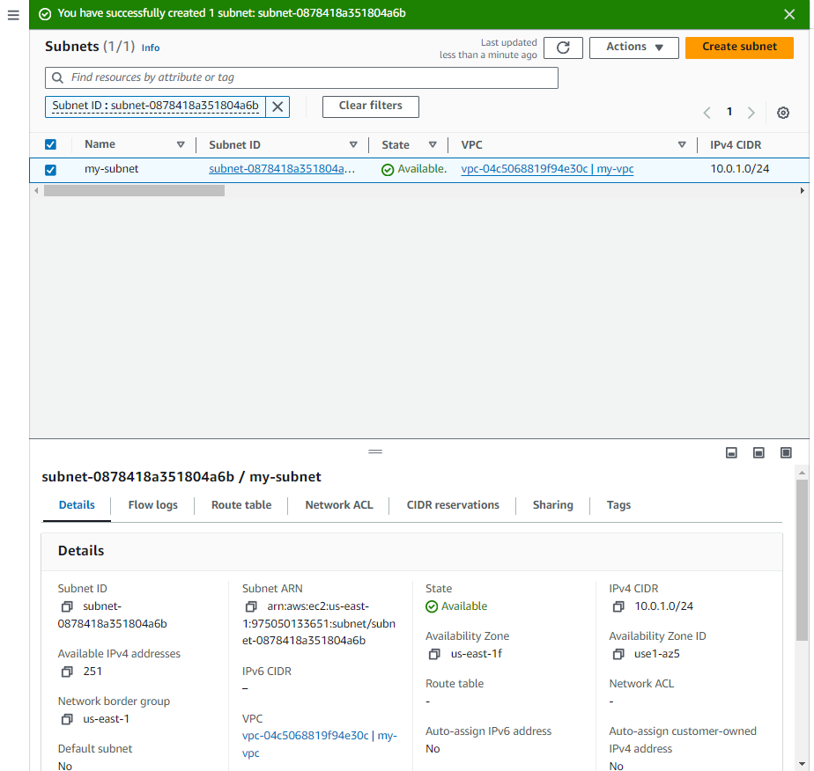The height and width of the screenshot is (771, 814).
Task: Click the IPv4 CIDR column header
Action: click(736, 144)
